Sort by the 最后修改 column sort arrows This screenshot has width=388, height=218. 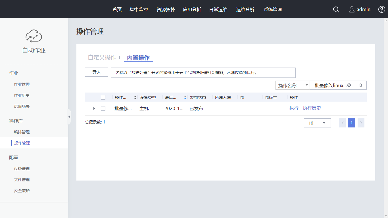[x=185, y=97]
